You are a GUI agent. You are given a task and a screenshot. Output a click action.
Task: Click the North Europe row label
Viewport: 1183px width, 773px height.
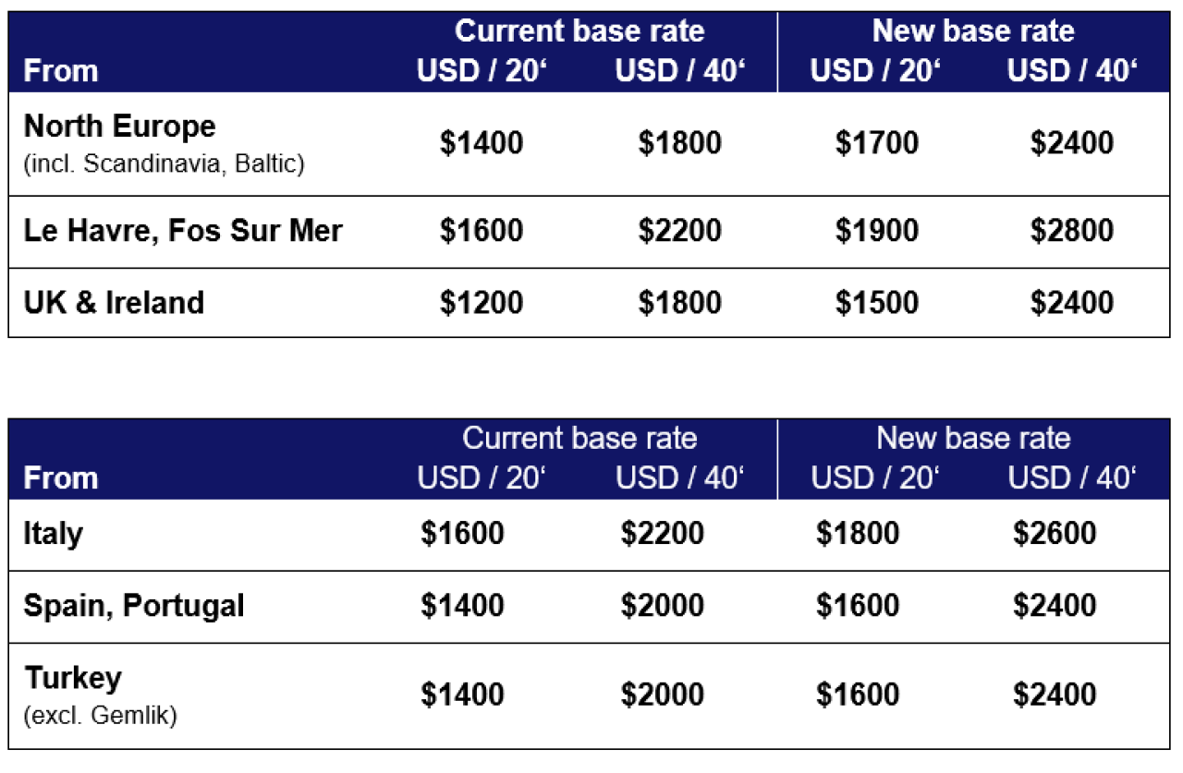click(119, 126)
